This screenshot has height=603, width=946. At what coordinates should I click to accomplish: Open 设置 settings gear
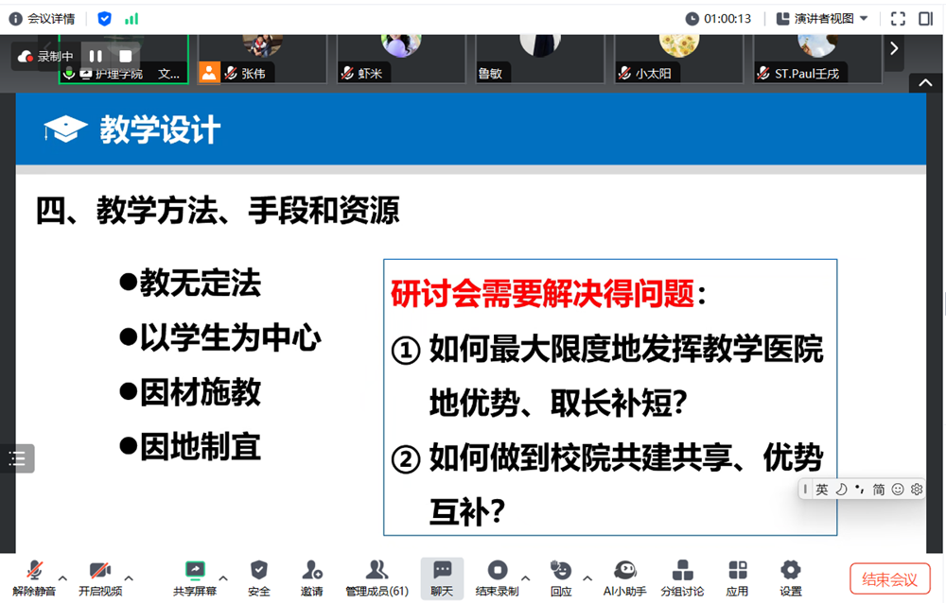click(790, 577)
